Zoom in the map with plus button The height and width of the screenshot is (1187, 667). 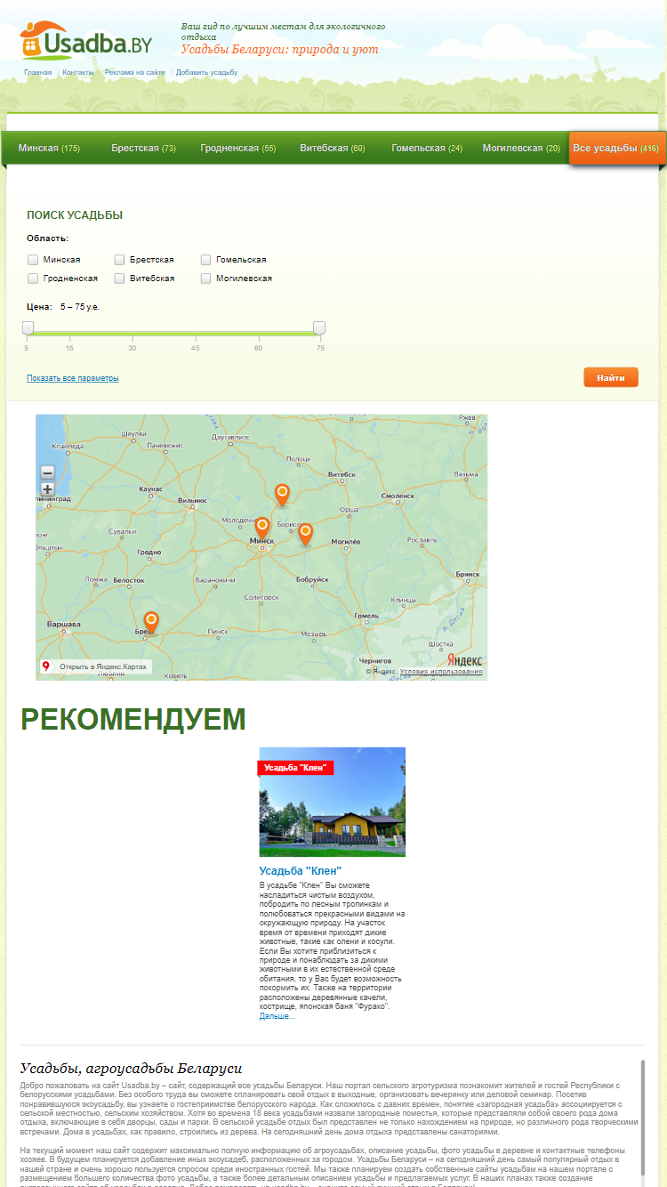point(48,489)
